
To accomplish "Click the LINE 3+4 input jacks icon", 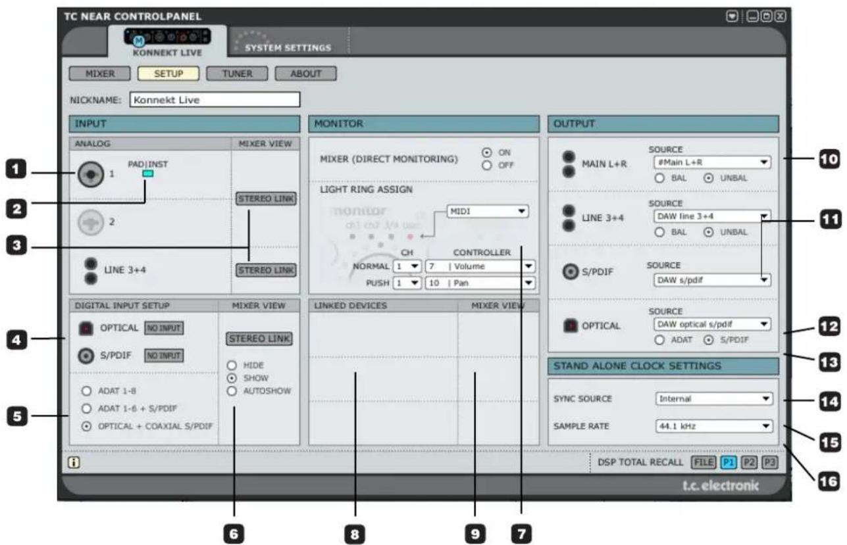I will [x=91, y=272].
